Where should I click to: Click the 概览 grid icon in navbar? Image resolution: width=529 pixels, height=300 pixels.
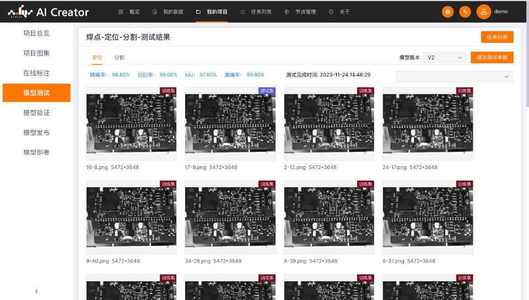pyautogui.click(x=121, y=12)
